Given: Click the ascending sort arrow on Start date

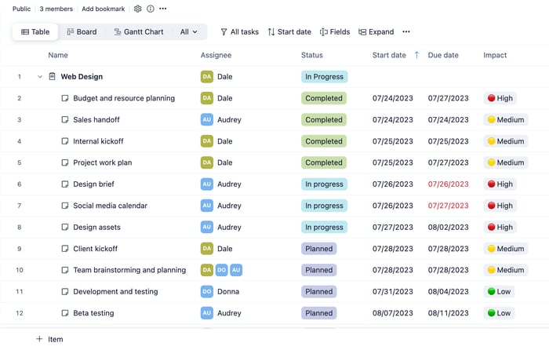Looking at the screenshot, I should [416, 55].
